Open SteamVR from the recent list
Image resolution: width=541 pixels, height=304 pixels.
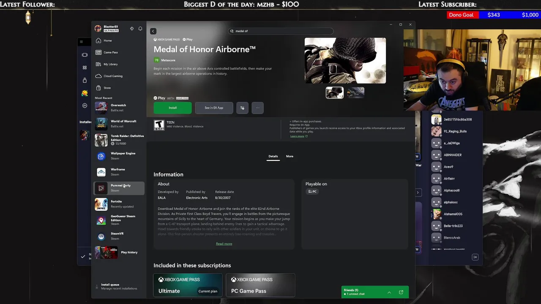point(119,236)
